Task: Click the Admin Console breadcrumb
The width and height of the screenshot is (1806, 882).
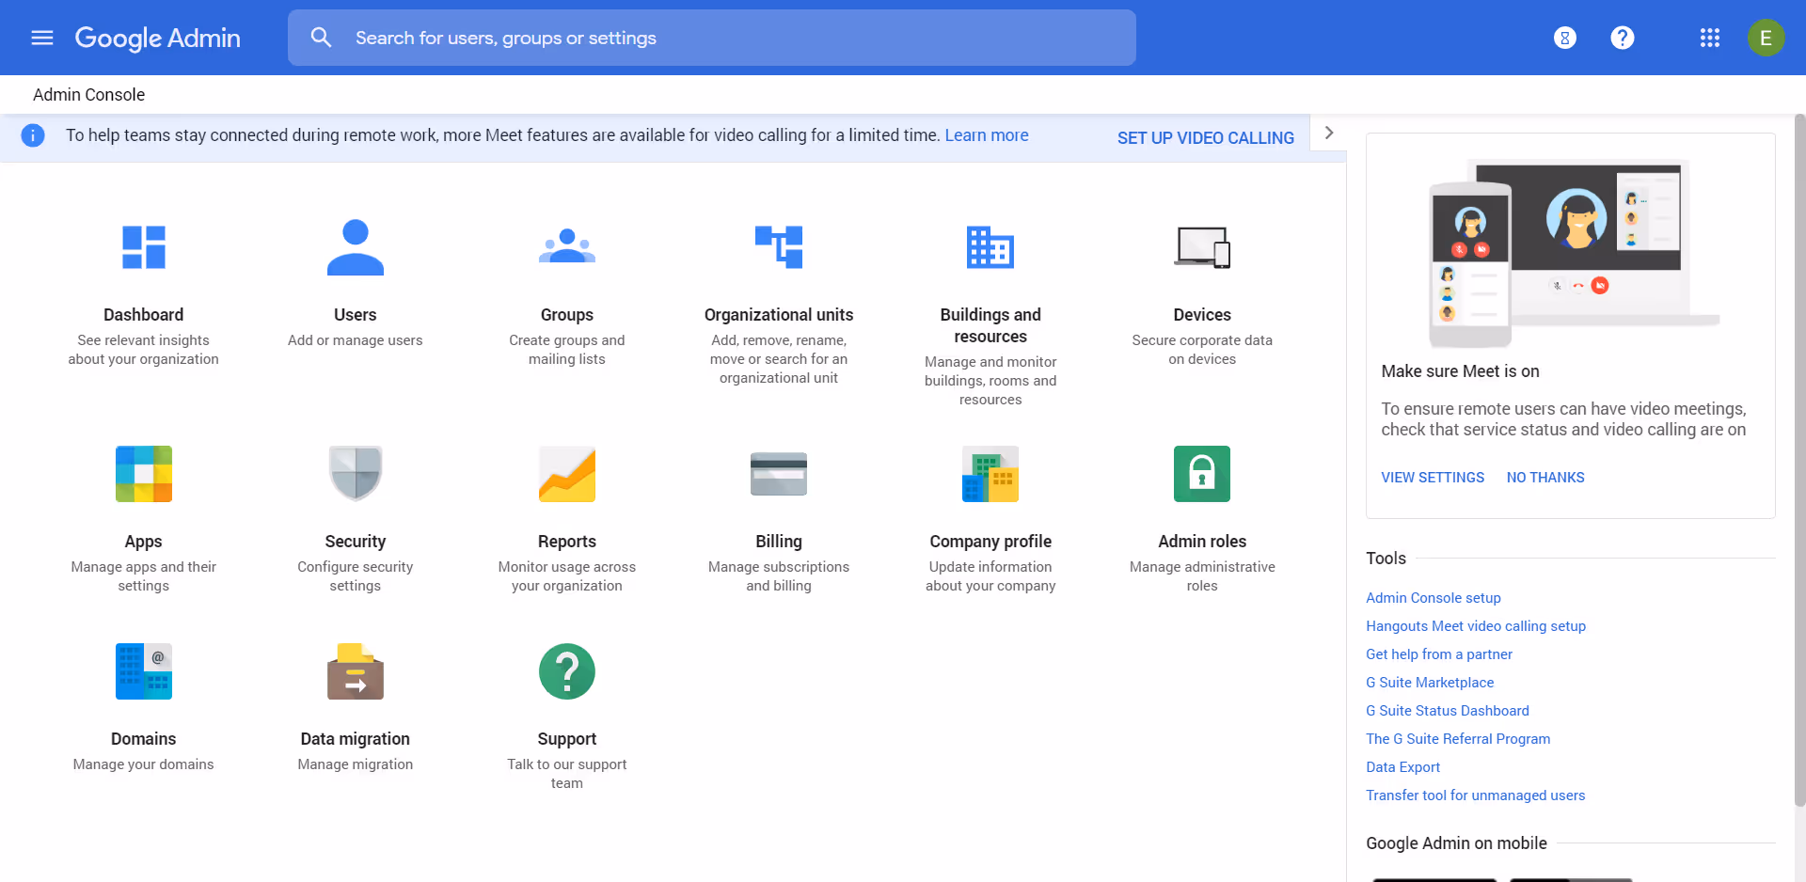Action: 88,95
